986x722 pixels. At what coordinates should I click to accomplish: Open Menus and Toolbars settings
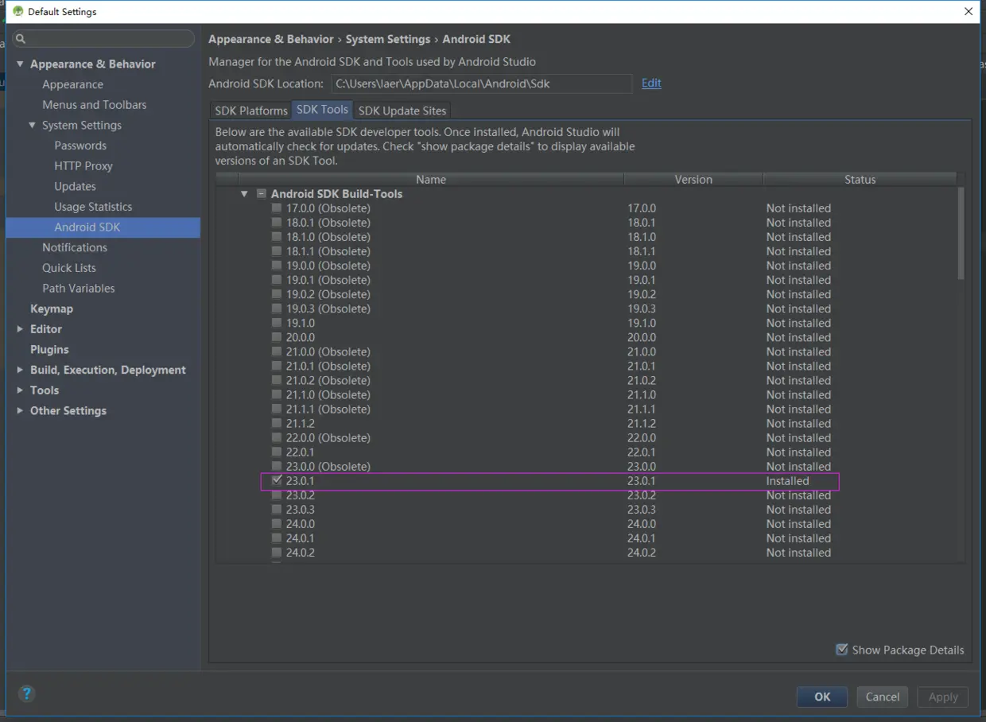(x=94, y=104)
